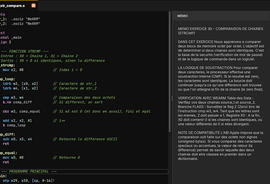The width and height of the screenshot is (270, 184).
Task: Click the '// Caractere de str_1' comment
Action: click(75, 84)
